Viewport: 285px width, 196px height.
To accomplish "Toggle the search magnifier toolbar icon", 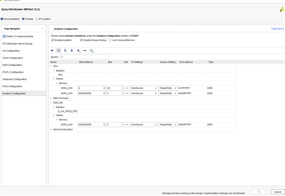I will [58, 50].
